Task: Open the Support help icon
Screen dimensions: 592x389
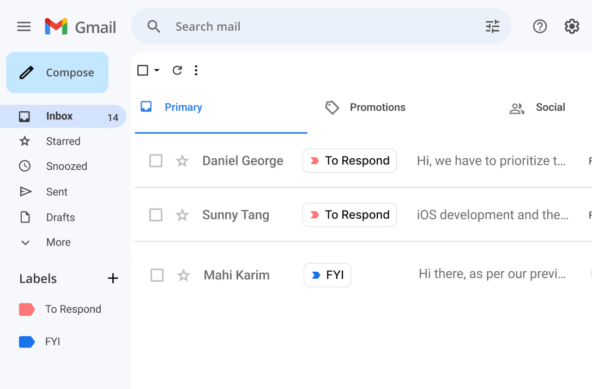Action: [540, 27]
